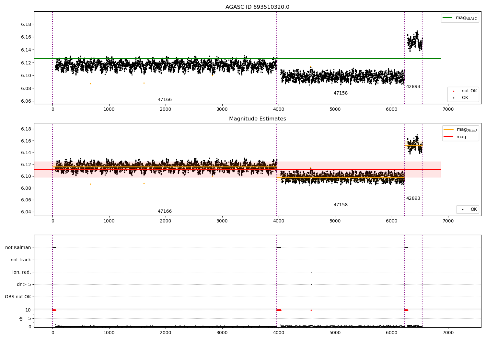This screenshot has width=486, height=340.
Task: Select label 42893 in the Magnitude Estimates plot
Action: [413, 198]
